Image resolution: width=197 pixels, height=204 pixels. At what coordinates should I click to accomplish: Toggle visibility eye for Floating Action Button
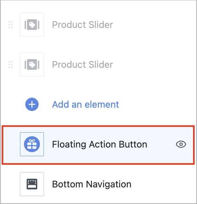click(181, 144)
